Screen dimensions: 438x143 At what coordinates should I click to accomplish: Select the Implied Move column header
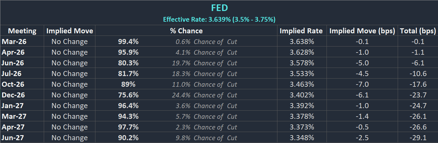(x=70, y=31)
